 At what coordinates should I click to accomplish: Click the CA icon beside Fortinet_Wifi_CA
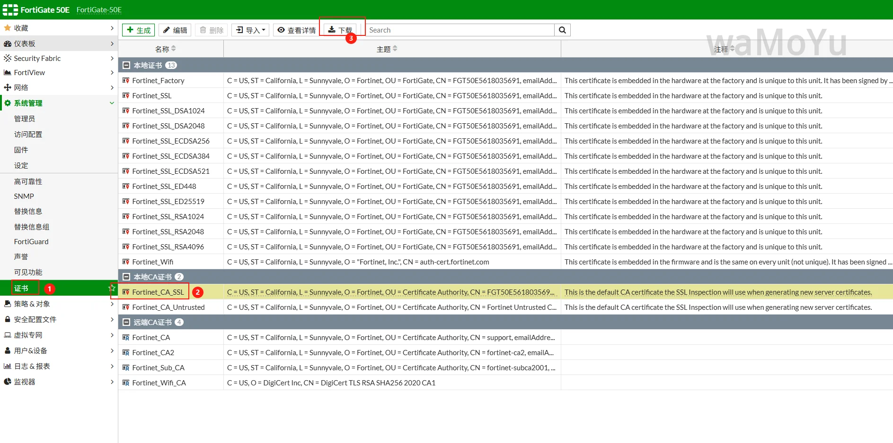126,383
